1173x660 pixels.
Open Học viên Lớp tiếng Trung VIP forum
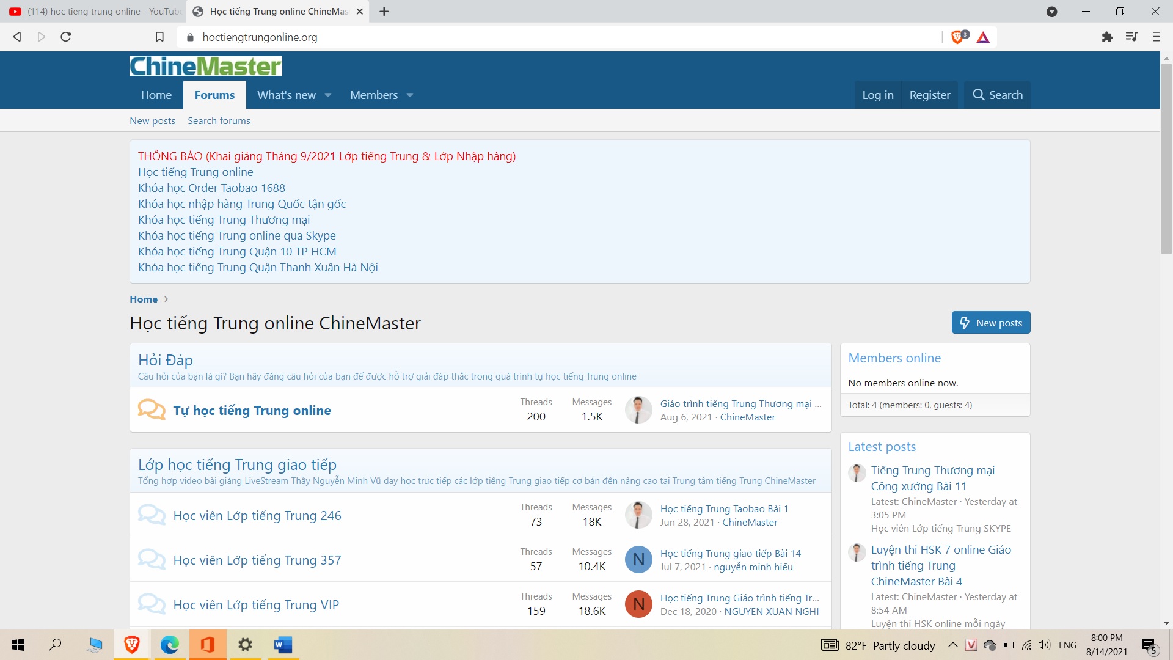coord(256,604)
